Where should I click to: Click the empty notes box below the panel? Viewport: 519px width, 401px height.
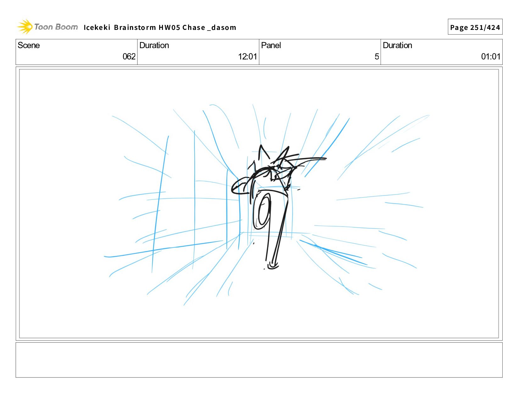click(259, 360)
